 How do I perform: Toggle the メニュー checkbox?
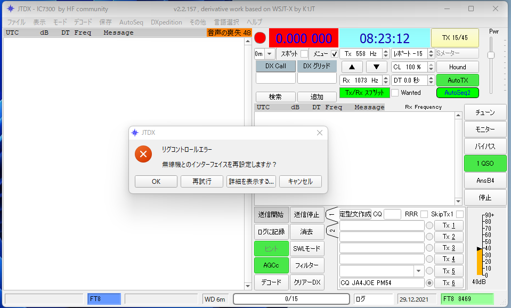click(335, 54)
